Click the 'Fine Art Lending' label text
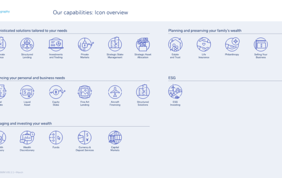Viewport: 282px width, 178px height. 85,103
